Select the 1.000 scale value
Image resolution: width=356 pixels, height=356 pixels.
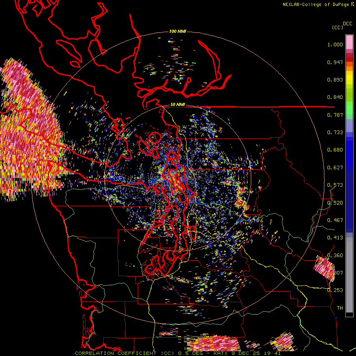(x=335, y=44)
